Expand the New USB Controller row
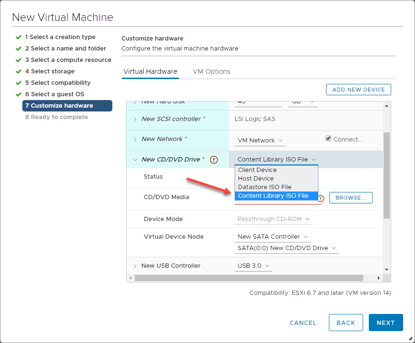This screenshot has height=343, width=415. coord(135,266)
